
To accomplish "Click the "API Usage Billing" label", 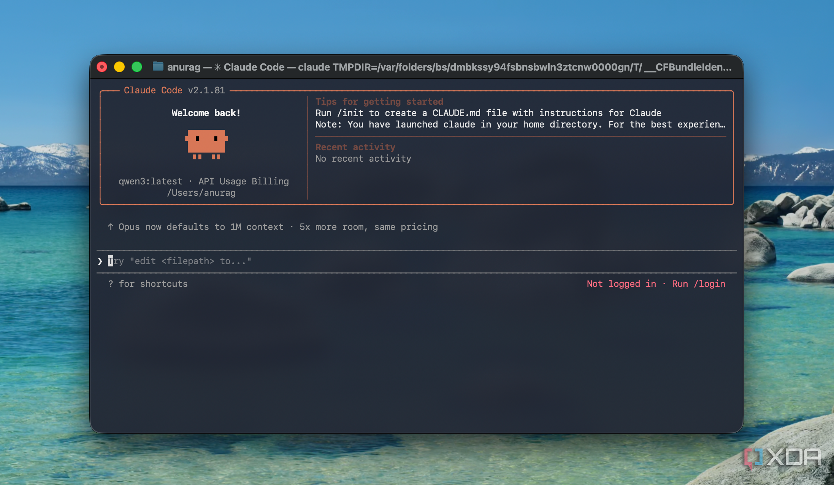I will pyautogui.click(x=244, y=181).
